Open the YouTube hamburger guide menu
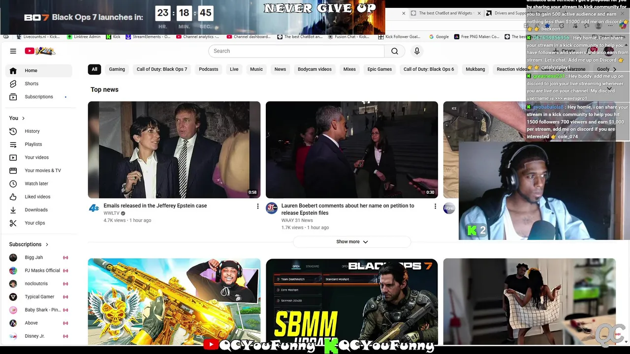Screen dimensions: 630x354 [13, 51]
